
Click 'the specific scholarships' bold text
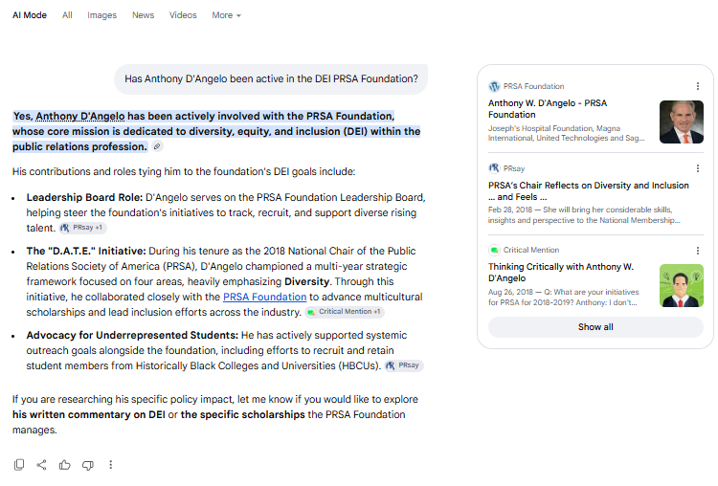coord(243,414)
